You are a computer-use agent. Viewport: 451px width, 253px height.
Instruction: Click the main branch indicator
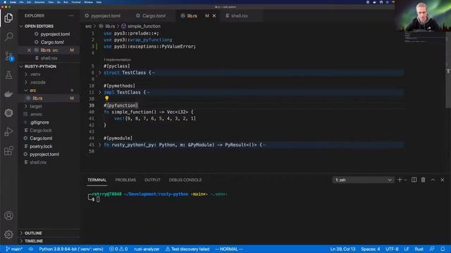[x=14, y=249]
